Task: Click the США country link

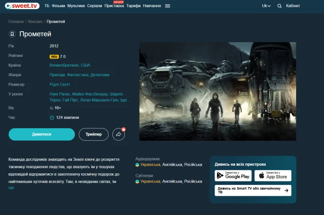Action: click(x=85, y=65)
